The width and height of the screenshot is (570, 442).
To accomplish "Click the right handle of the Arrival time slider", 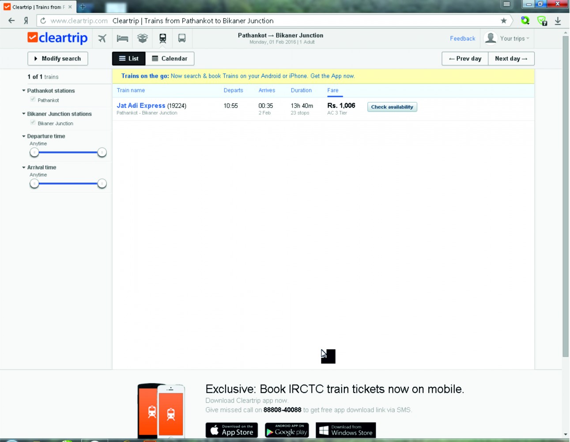I will click(102, 183).
